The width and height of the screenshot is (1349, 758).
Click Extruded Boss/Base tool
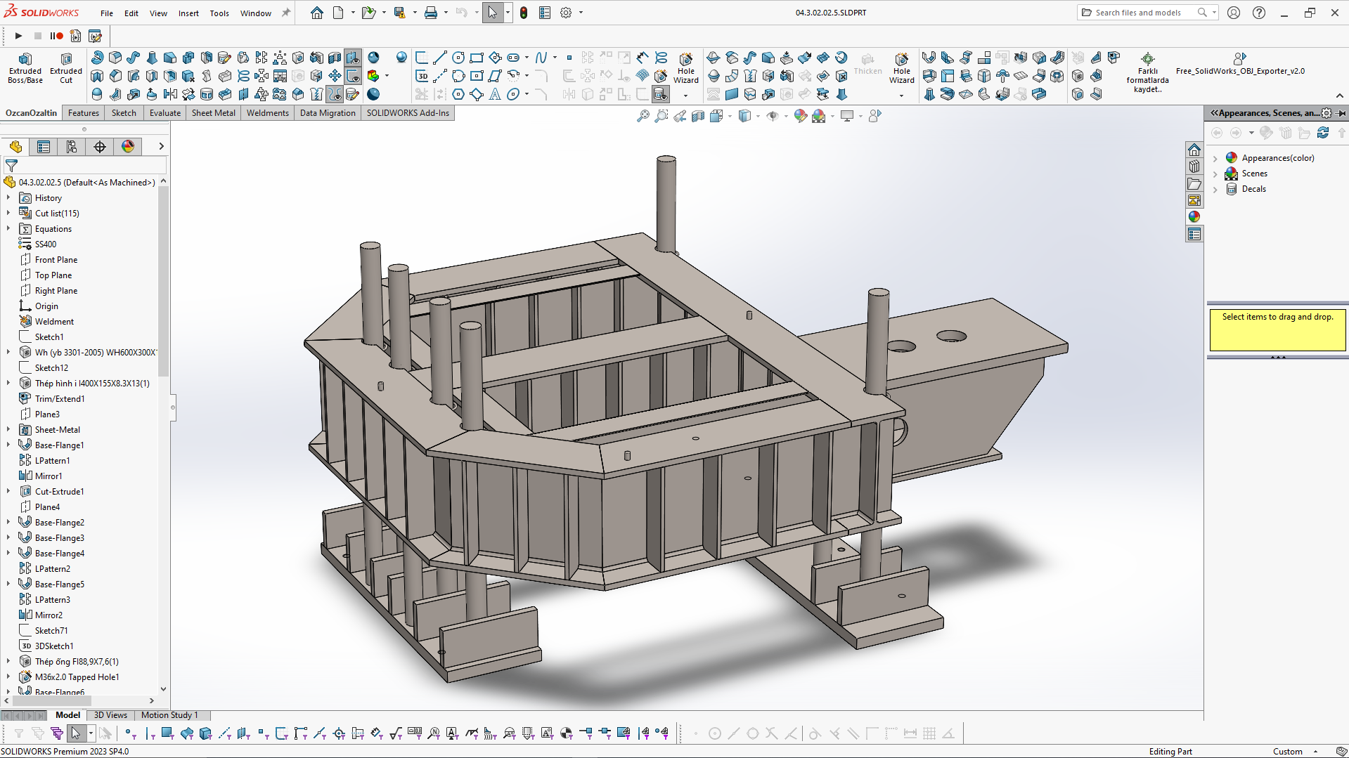pyautogui.click(x=25, y=68)
